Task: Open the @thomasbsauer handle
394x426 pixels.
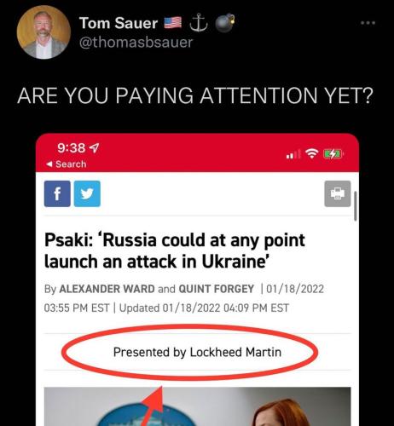Action: tap(136, 43)
